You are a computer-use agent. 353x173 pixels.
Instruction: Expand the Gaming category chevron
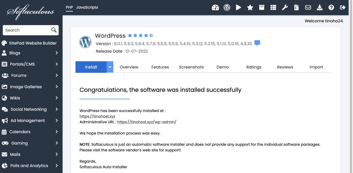pos(57,143)
